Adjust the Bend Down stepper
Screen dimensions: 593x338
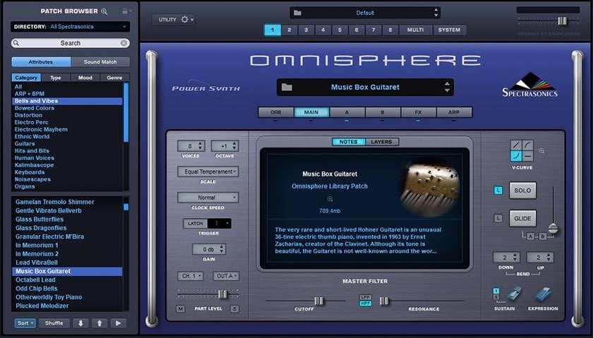click(506, 258)
